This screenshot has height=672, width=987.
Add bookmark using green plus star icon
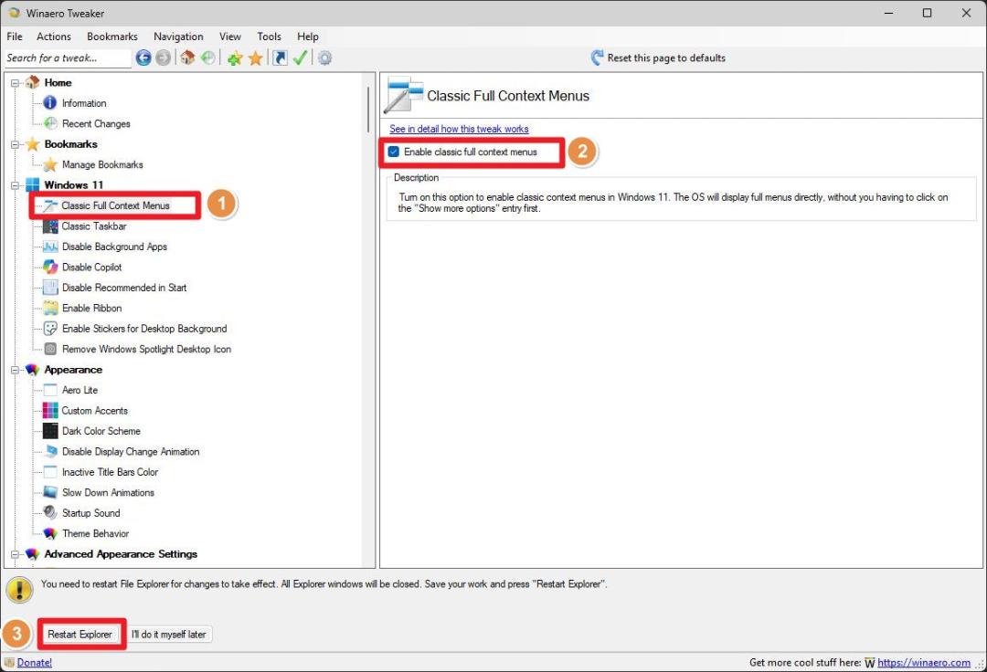(x=235, y=58)
